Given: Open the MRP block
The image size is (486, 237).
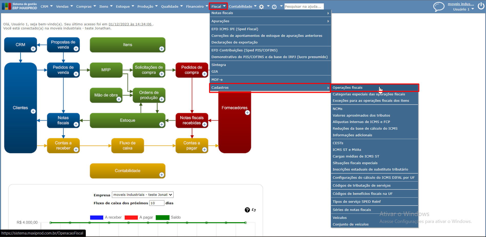Looking at the screenshot, I should coord(106,70).
